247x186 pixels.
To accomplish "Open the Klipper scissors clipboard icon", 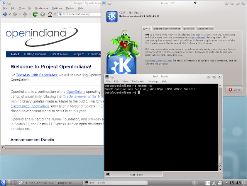I will click(x=214, y=183).
